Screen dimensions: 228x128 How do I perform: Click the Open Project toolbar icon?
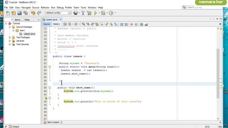[20, 13]
